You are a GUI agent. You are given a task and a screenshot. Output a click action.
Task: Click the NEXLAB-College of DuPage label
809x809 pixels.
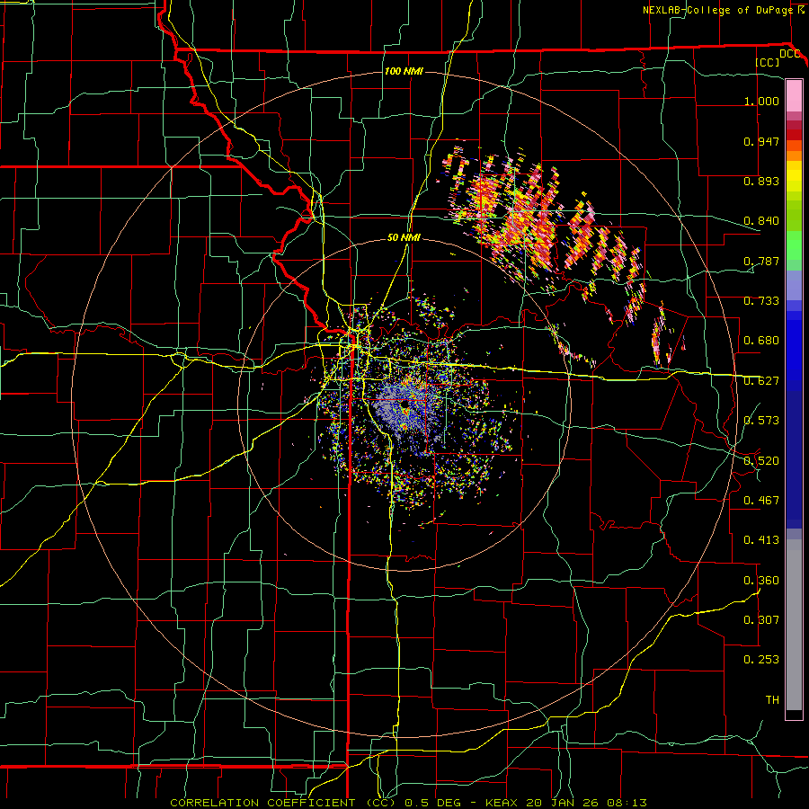tap(718, 10)
